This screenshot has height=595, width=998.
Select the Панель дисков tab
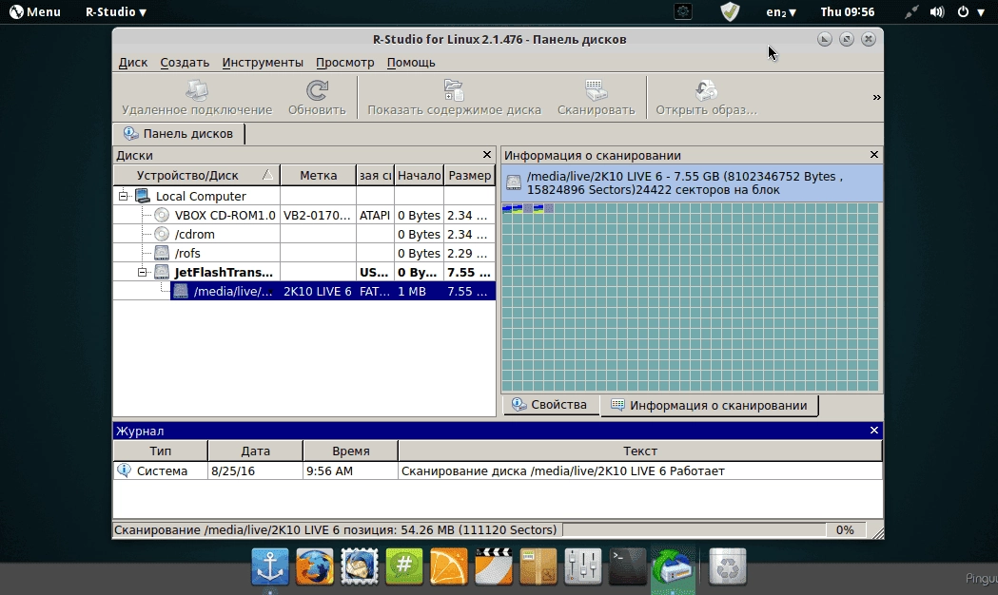(x=179, y=133)
